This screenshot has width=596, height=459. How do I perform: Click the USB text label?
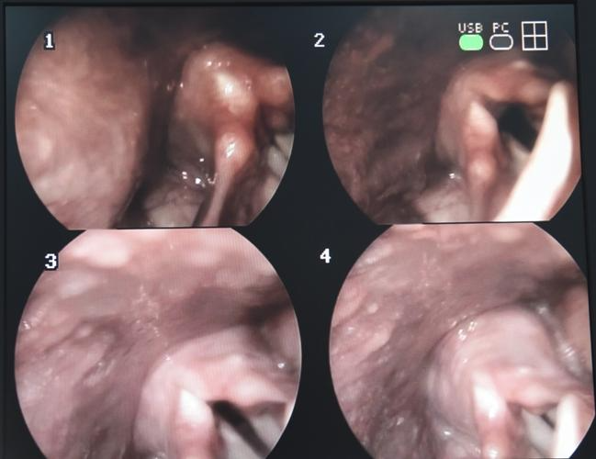click(x=471, y=28)
